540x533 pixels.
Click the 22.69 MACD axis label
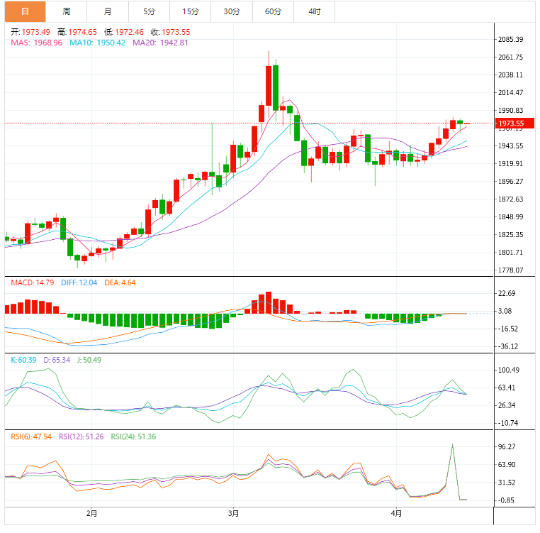[x=507, y=293]
